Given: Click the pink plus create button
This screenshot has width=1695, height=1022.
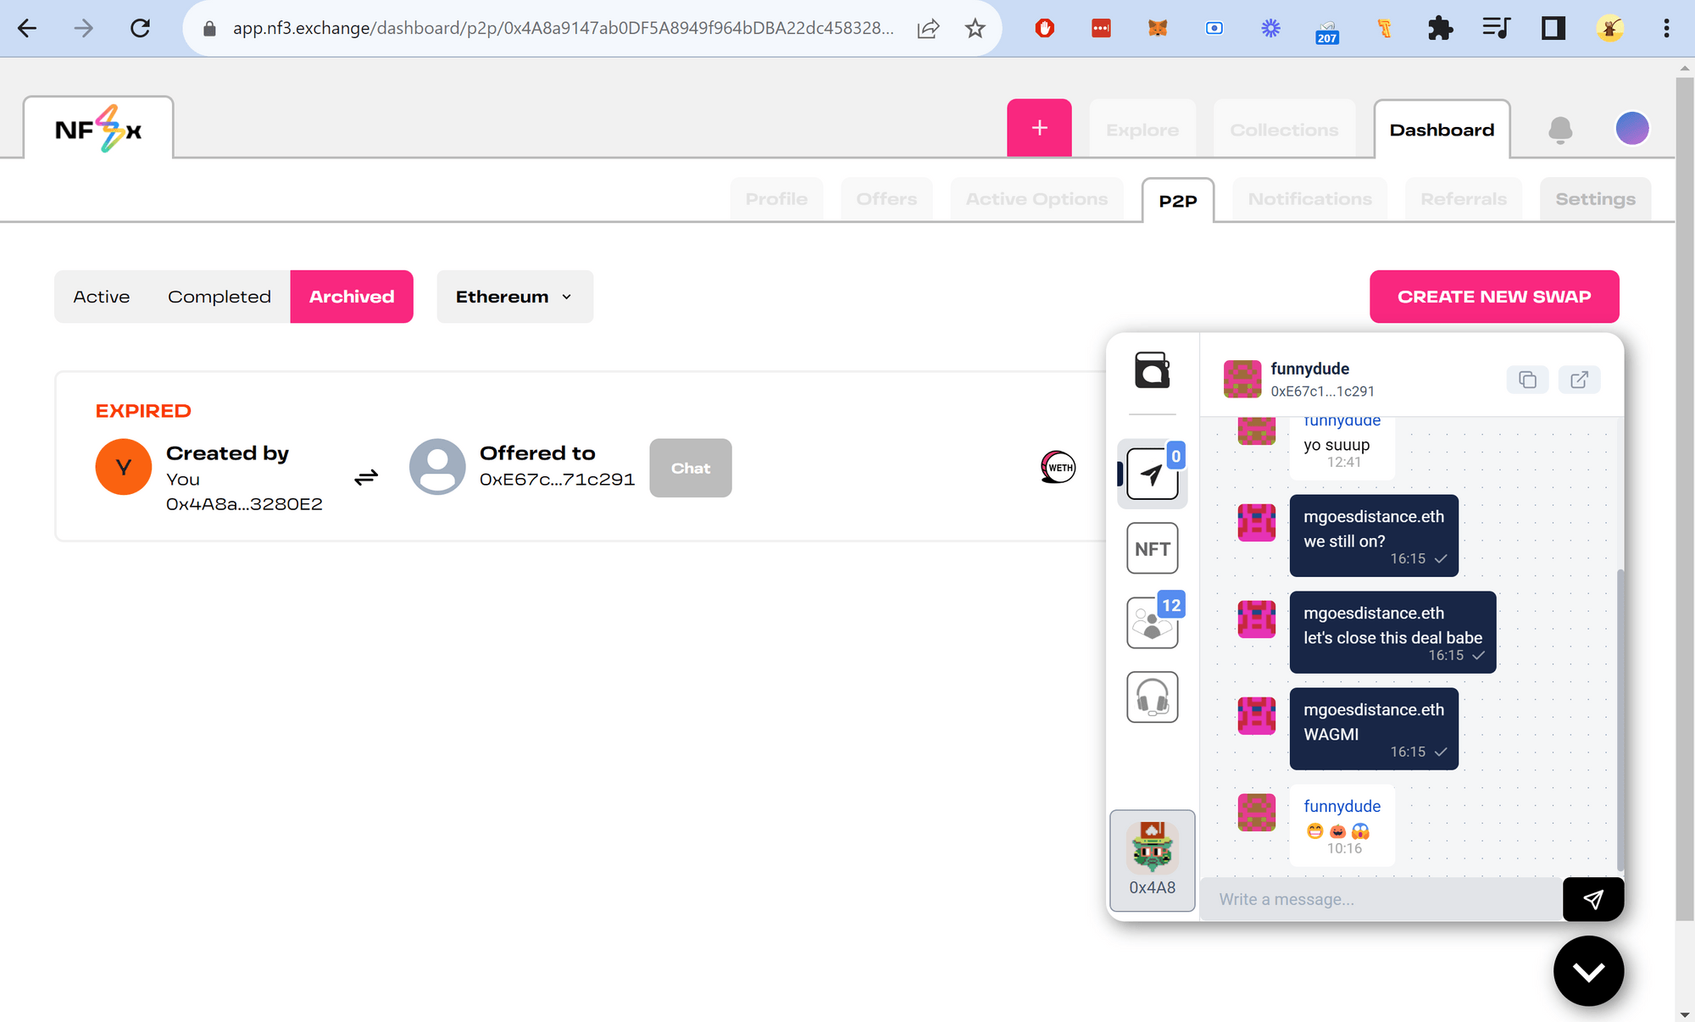Looking at the screenshot, I should [x=1039, y=128].
